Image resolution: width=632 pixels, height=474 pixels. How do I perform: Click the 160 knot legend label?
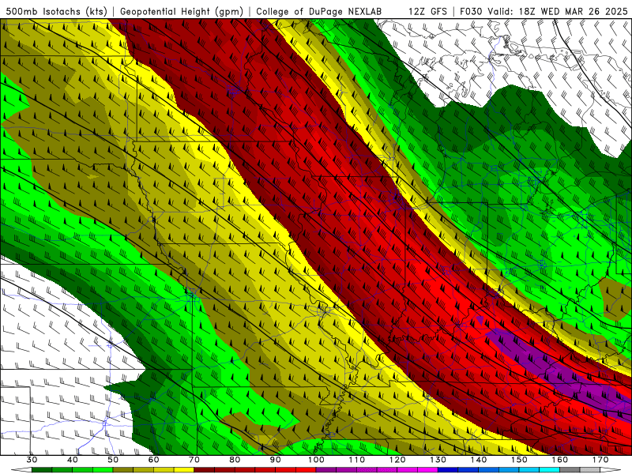(x=560, y=460)
